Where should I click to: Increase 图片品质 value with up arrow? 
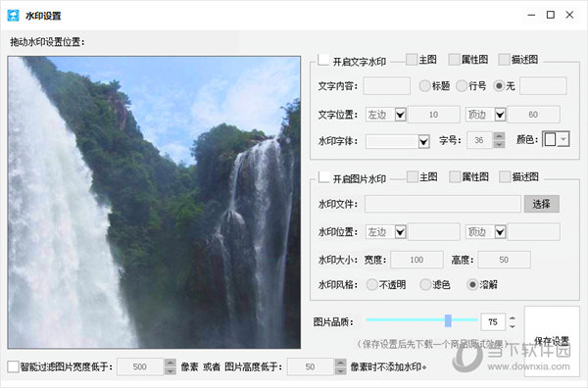[x=513, y=318]
